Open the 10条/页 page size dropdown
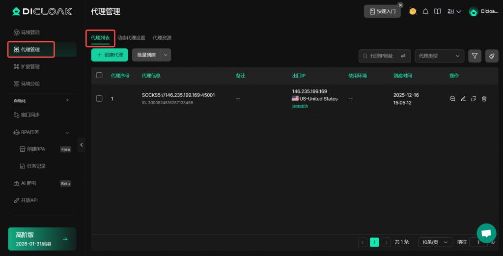 435,242
